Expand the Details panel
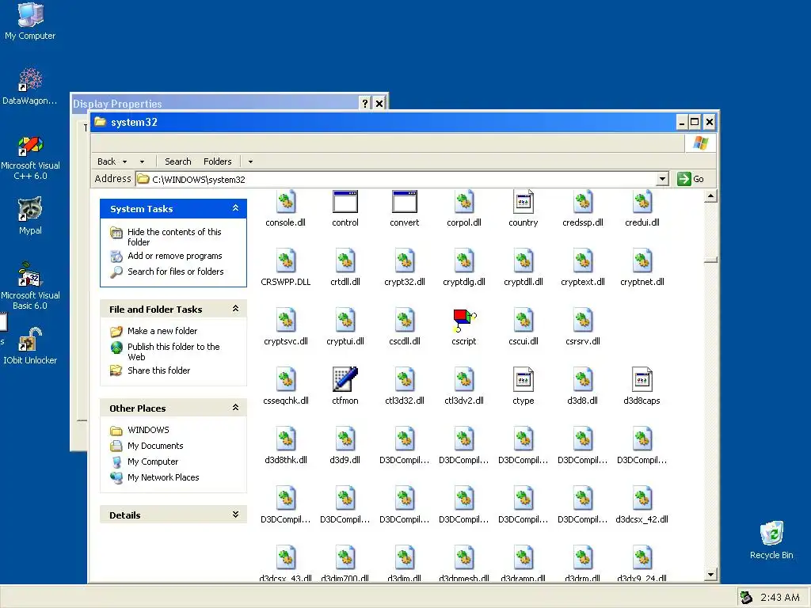The width and height of the screenshot is (811, 608). [235, 515]
